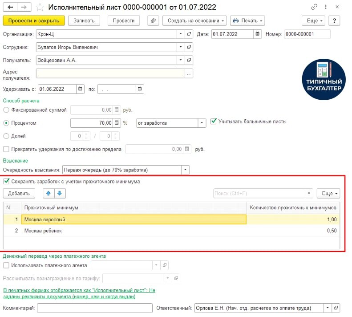Open calendar for the по end date

(141, 89)
